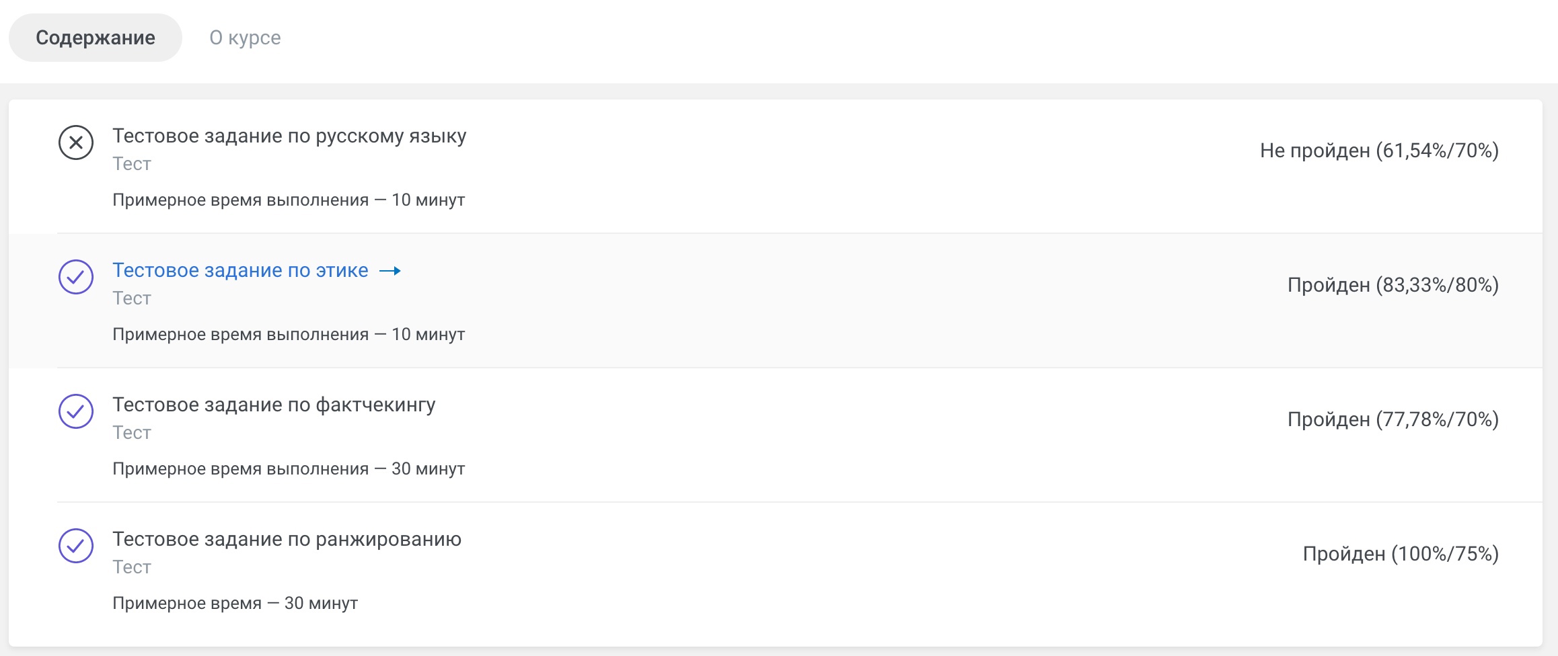Click the Тест label under the ranking task
The height and width of the screenshot is (656, 1558).
coord(132,567)
